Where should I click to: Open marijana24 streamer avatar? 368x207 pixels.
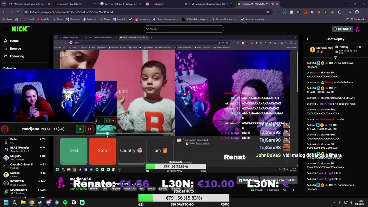pos(61,183)
